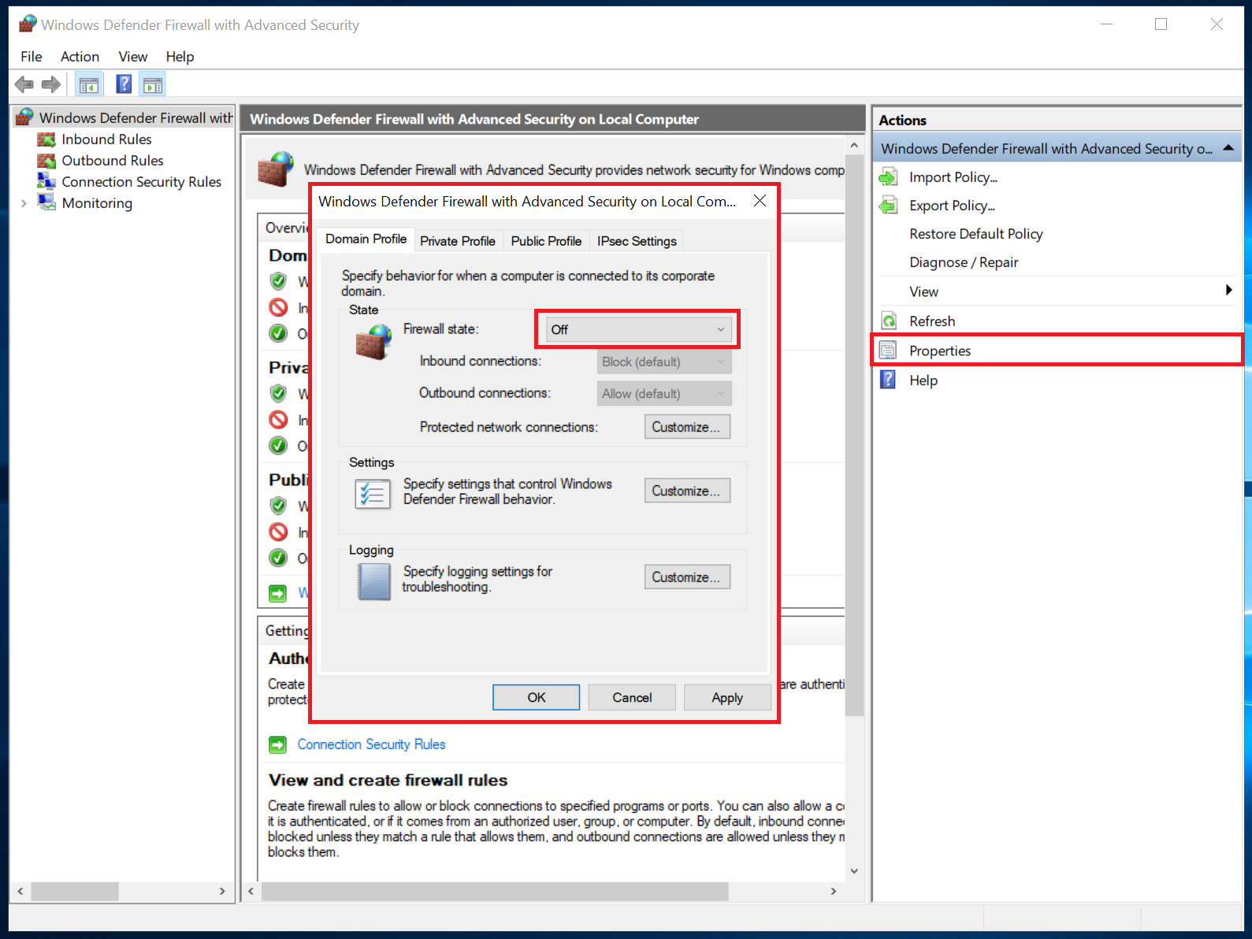Click the Import Policy green arrow icon
1252x939 pixels.
[888, 177]
